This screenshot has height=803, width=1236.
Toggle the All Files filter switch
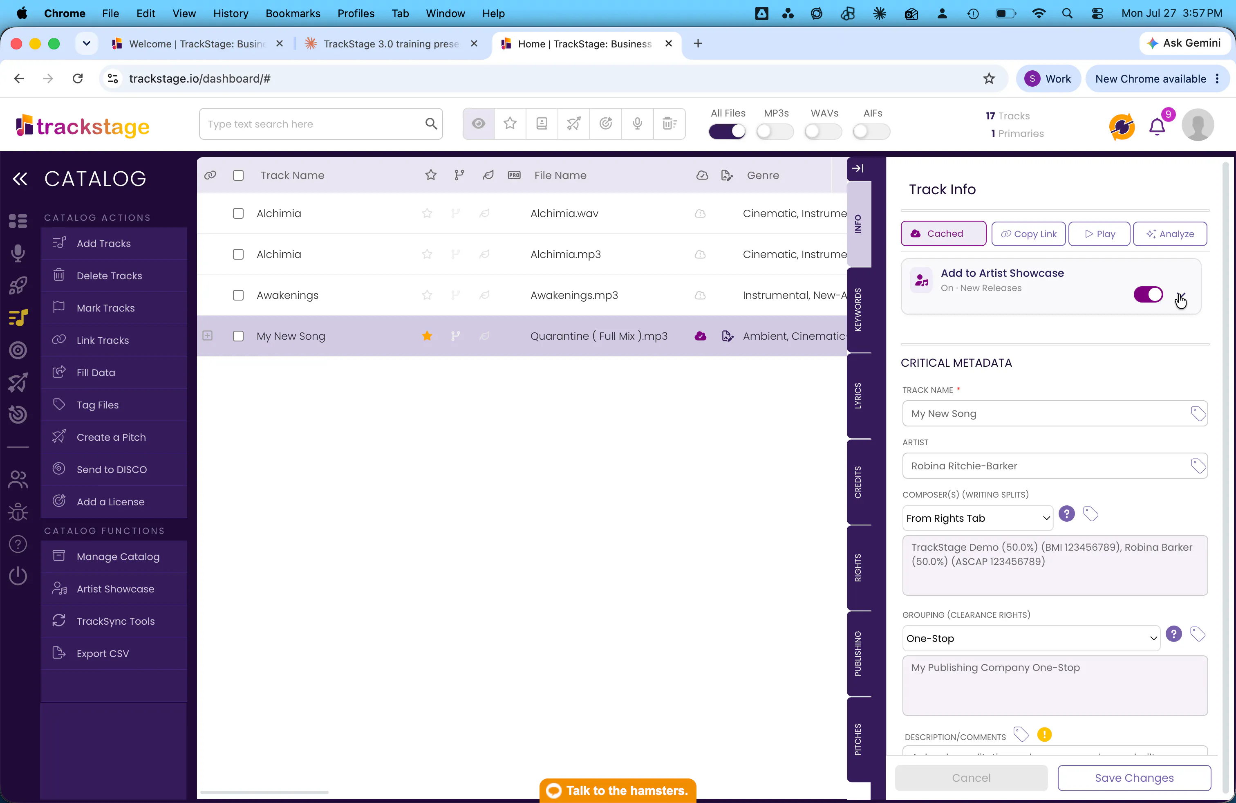click(x=727, y=131)
